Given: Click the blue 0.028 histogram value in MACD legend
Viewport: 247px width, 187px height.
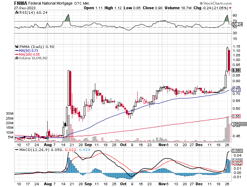Looking at the screenshot, I should [x=85, y=150].
